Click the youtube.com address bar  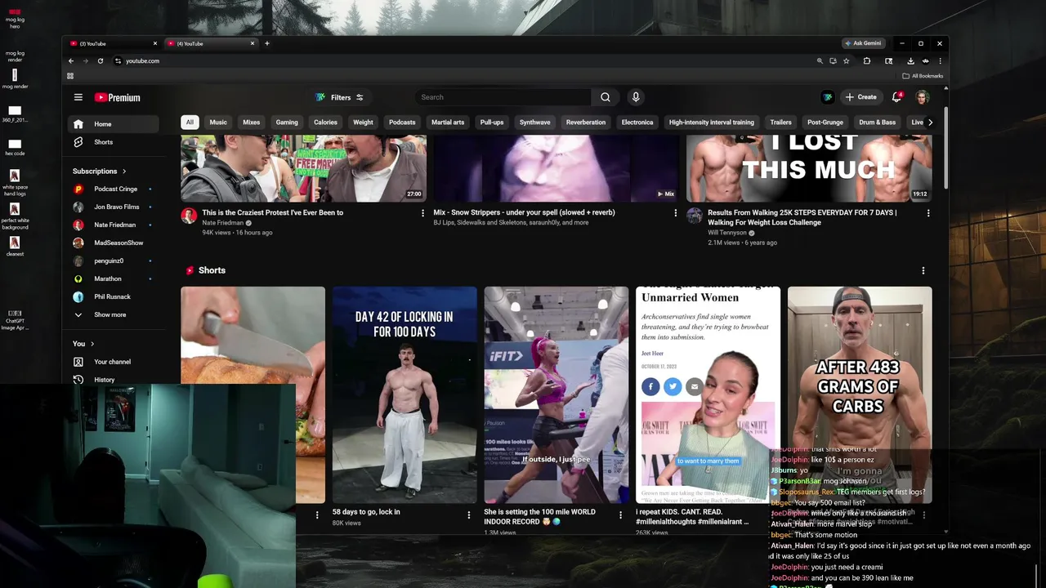[x=466, y=61]
